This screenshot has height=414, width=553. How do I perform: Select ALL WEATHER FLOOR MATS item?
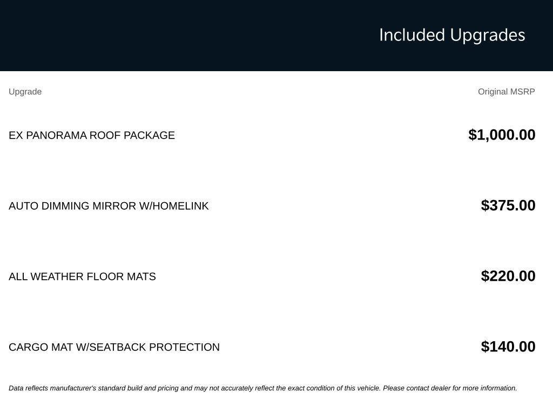point(82,277)
